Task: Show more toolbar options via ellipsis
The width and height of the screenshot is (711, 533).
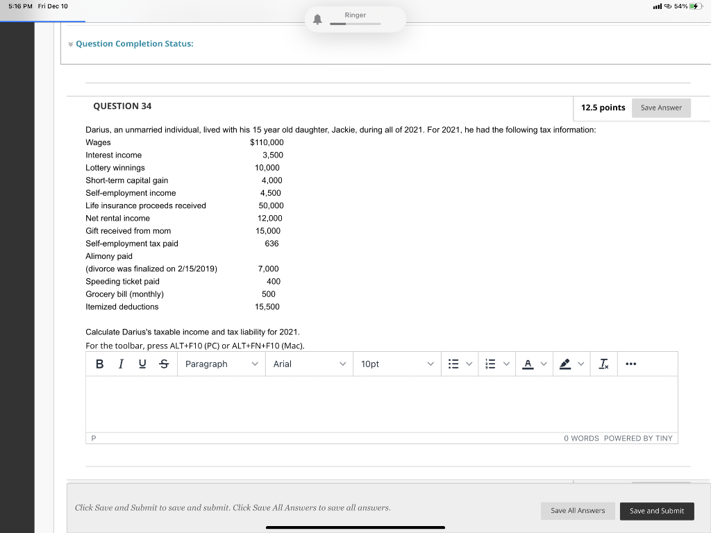Action: click(630, 364)
